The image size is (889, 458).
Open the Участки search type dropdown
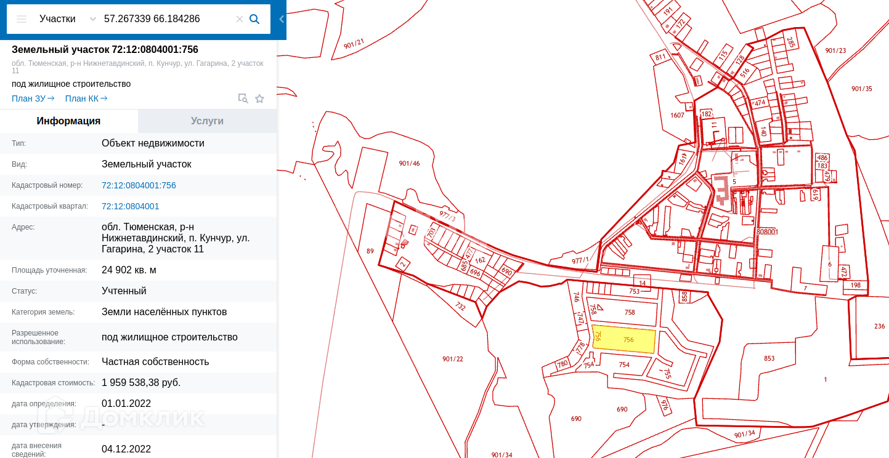coord(67,19)
